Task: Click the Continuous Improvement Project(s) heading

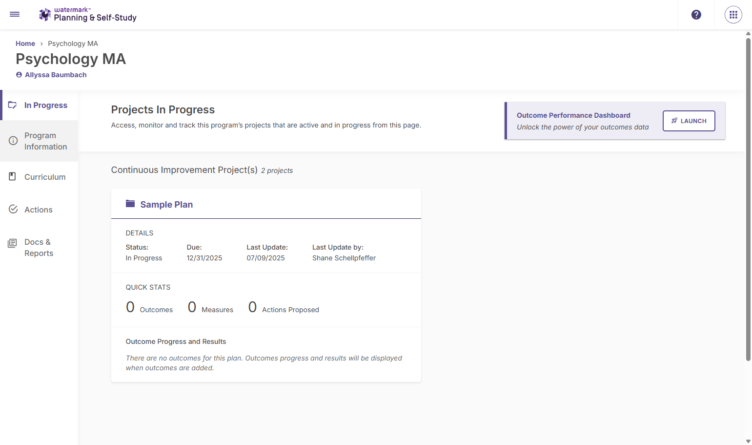Action: (x=184, y=170)
